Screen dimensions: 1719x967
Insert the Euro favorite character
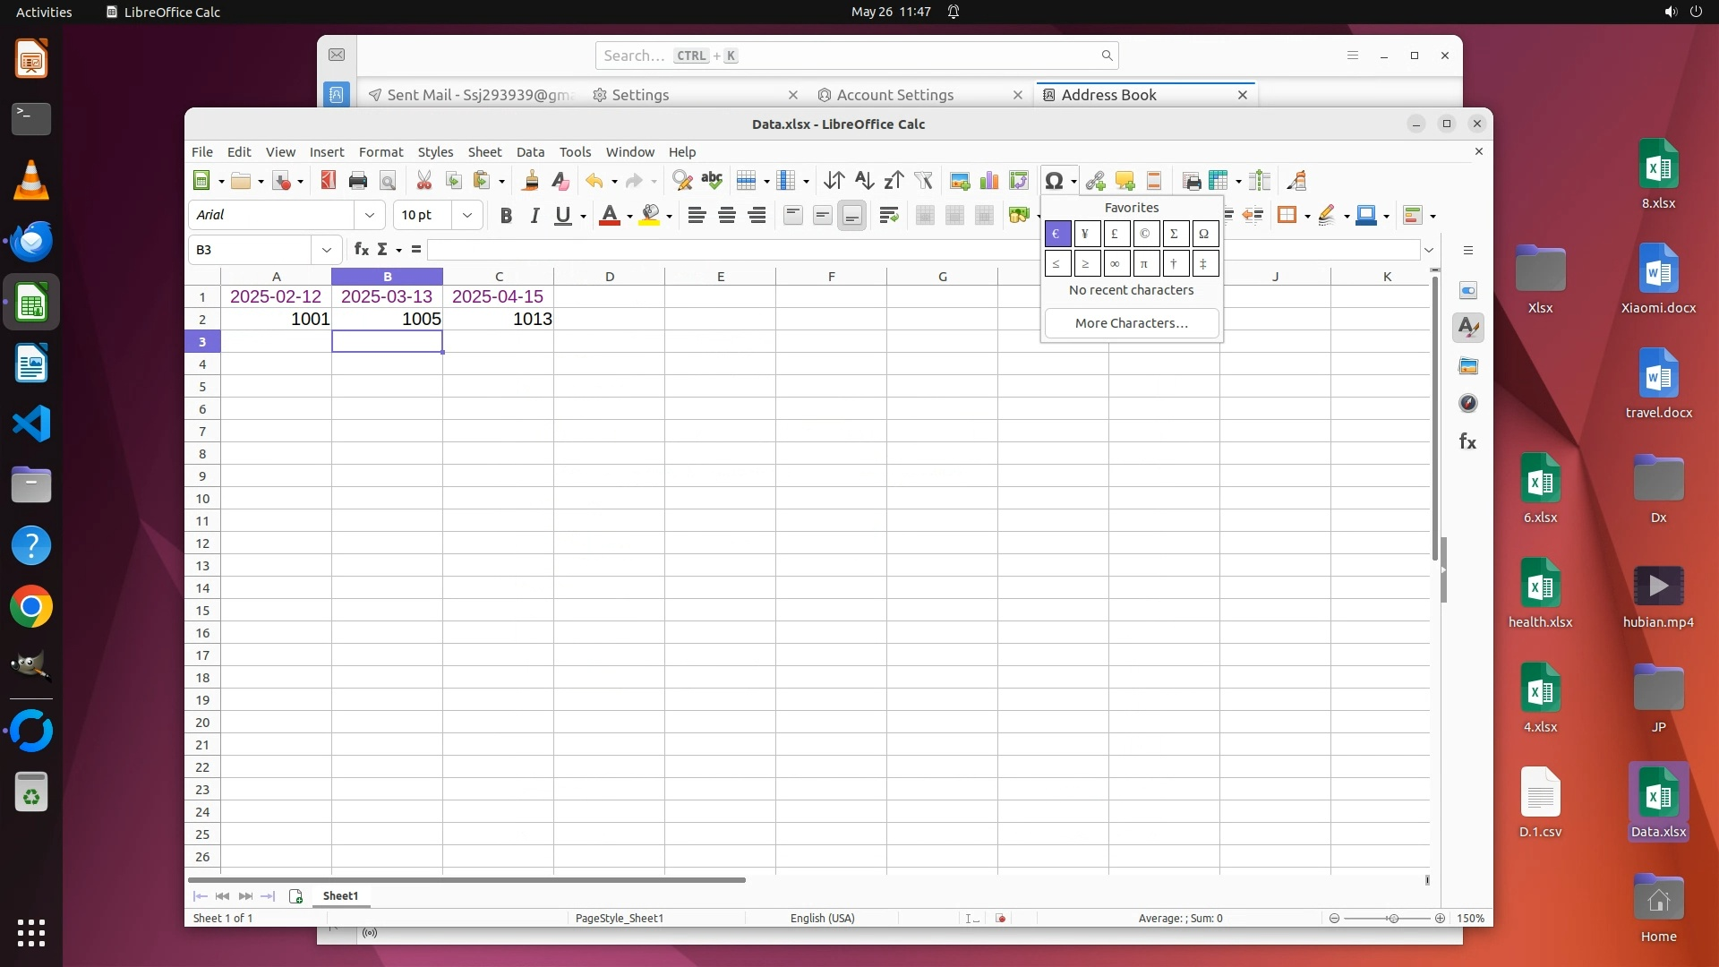1056,235
